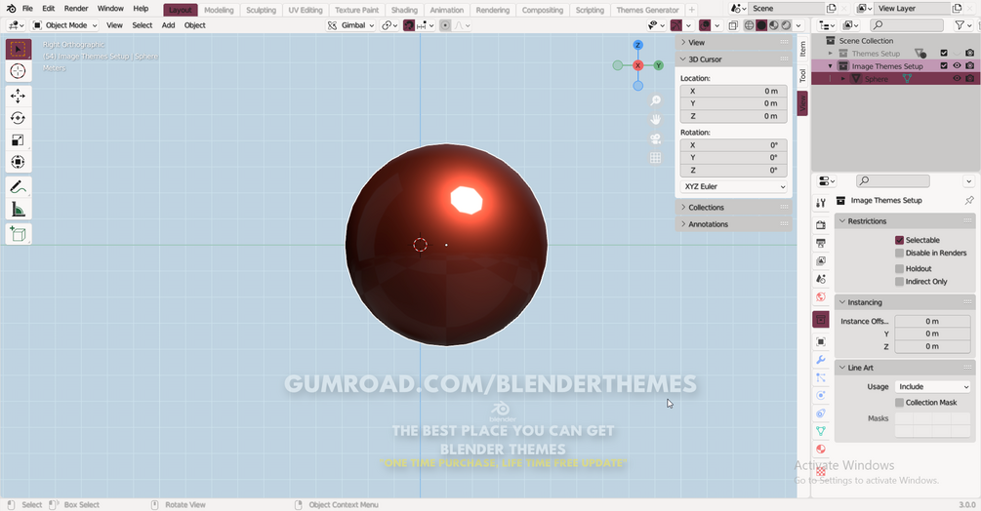Open the Material properties tab icon
981x511 pixels.
(x=821, y=449)
